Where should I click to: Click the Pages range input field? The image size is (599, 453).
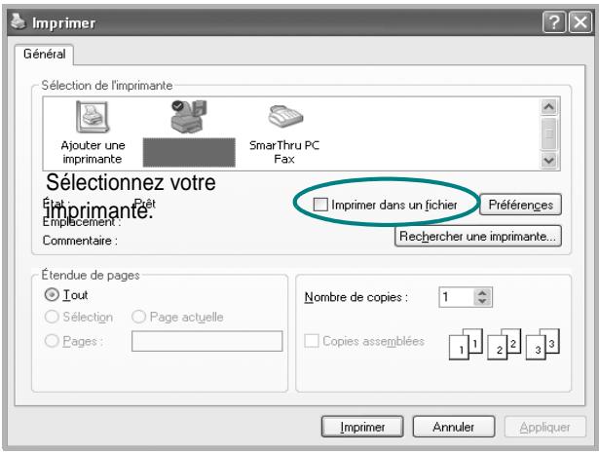[207, 341]
